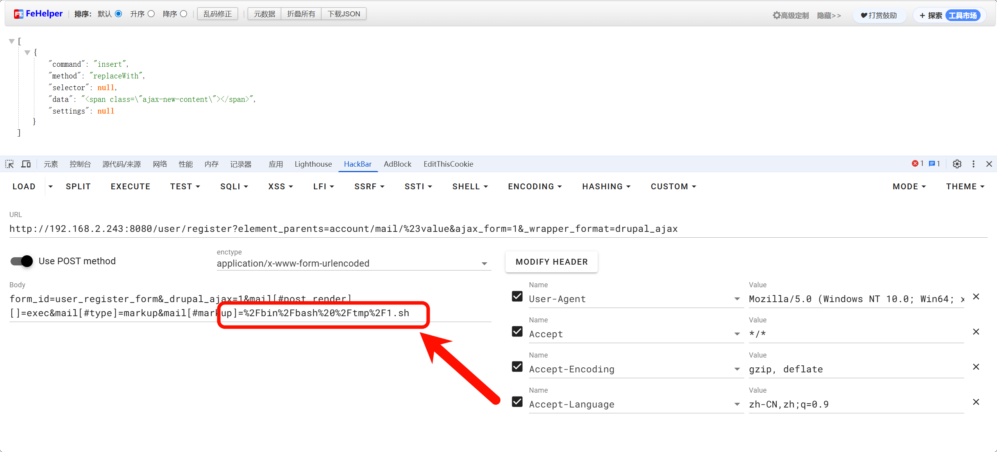This screenshot has width=997, height=452.
Task: Expand the SQLI dropdown menu
Action: [x=234, y=187]
